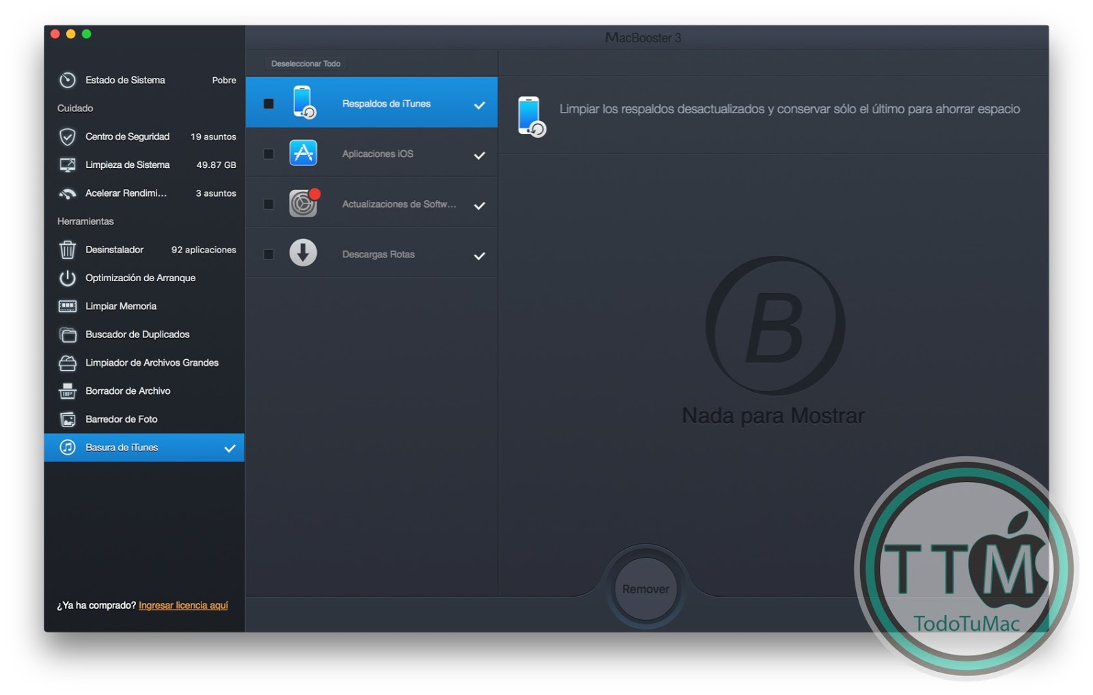Open Limpiar Memoria label
The height and width of the screenshot is (695, 1093).
coord(121,307)
